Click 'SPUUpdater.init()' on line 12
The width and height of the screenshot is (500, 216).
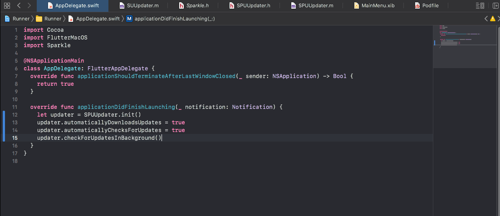coord(113,114)
